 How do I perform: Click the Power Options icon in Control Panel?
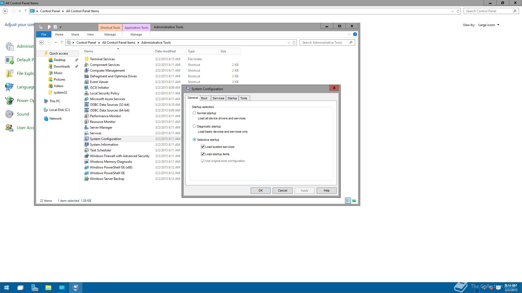[x=10, y=101]
